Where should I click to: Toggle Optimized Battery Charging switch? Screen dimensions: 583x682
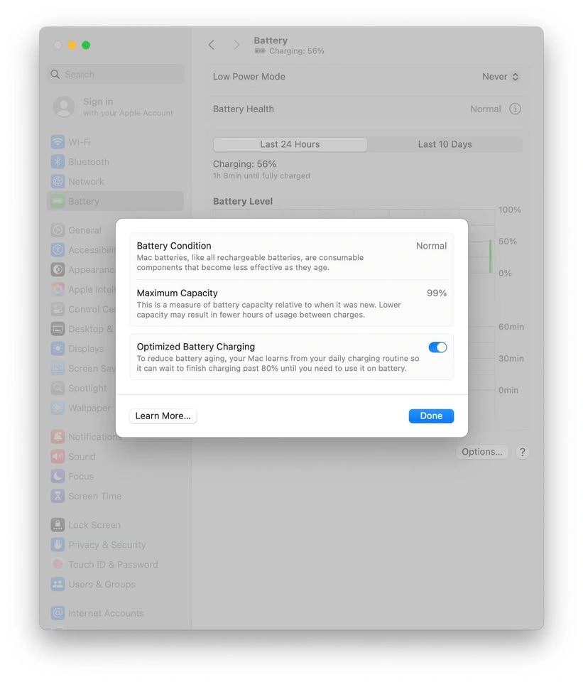[437, 347]
